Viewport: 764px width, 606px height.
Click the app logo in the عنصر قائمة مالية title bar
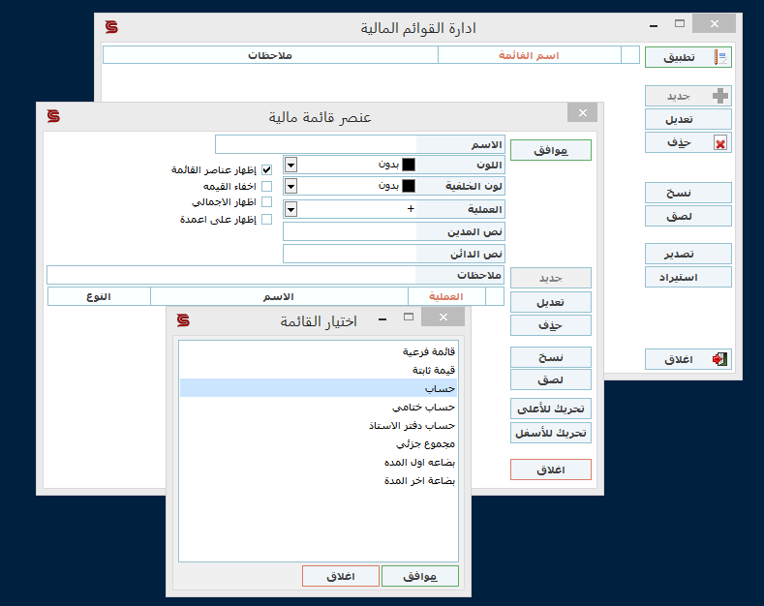click(53, 116)
